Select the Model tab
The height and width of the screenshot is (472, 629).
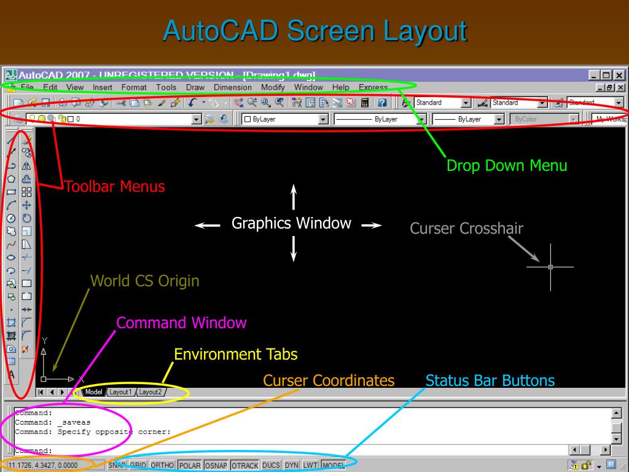click(94, 392)
